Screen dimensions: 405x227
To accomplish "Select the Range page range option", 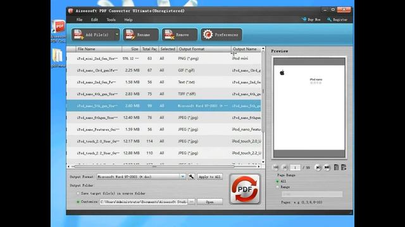I will click(x=277, y=187).
